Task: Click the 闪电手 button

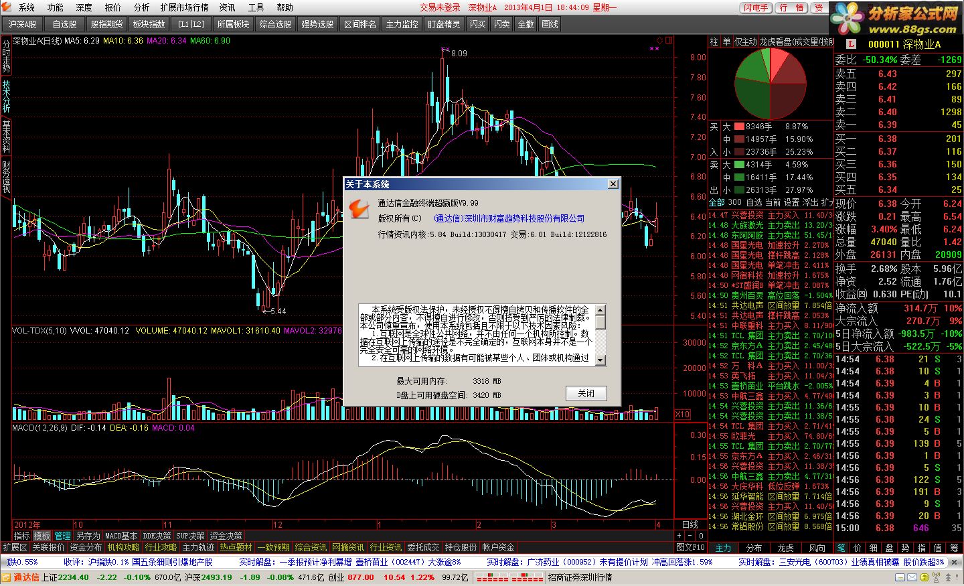Action: coord(756,8)
